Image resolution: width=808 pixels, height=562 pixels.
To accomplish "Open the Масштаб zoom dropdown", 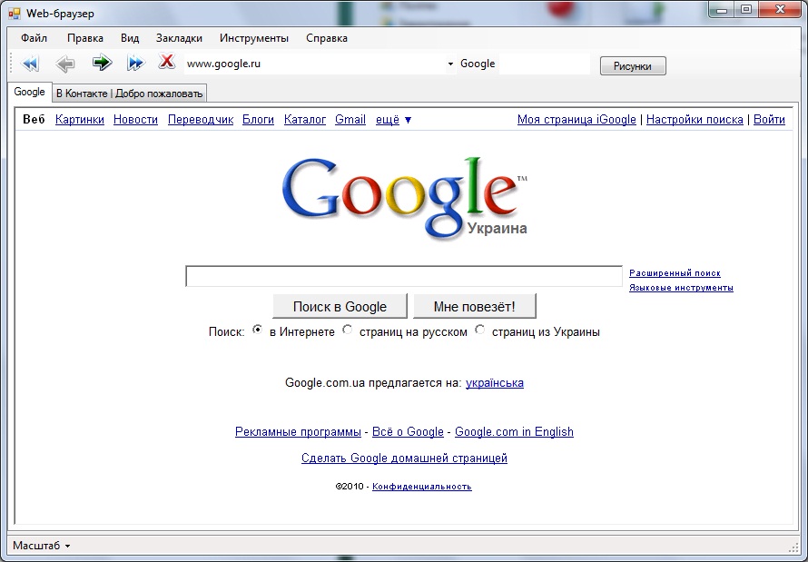I will point(41,546).
